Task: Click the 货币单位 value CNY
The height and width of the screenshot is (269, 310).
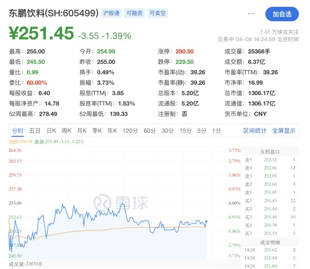Action: (x=260, y=114)
